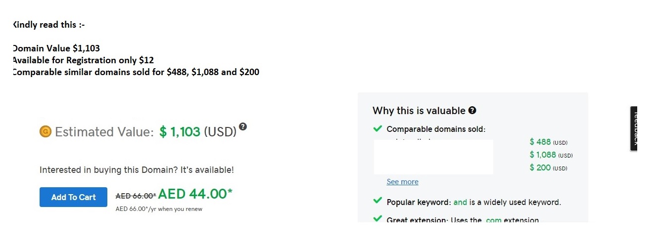Open the Feedback side tab
The image size is (658, 248).
(634, 128)
